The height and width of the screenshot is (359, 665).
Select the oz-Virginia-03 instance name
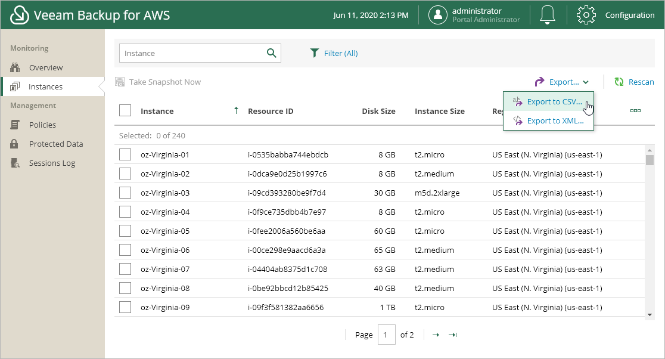coord(165,193)
